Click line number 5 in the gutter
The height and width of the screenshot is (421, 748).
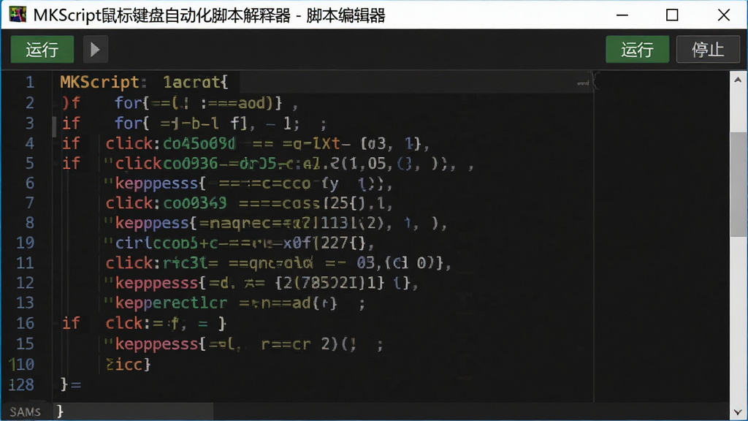click(30, 163)
